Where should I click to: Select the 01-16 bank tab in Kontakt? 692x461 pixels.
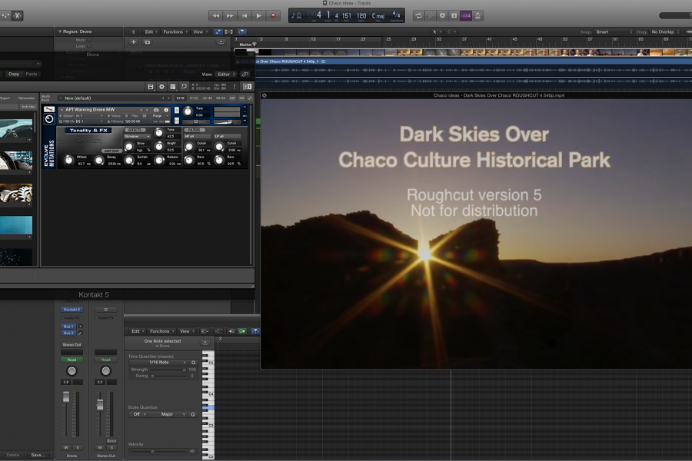(179, 99)
